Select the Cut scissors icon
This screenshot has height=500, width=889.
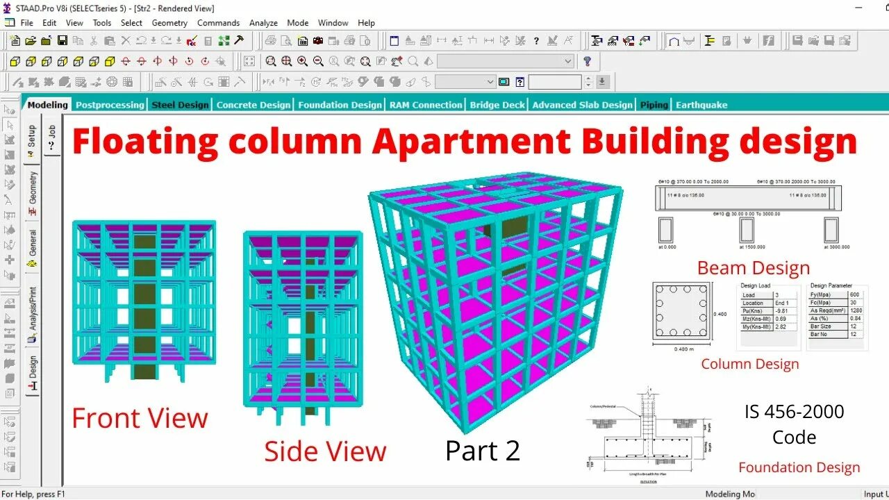click(x=93, y=41)
